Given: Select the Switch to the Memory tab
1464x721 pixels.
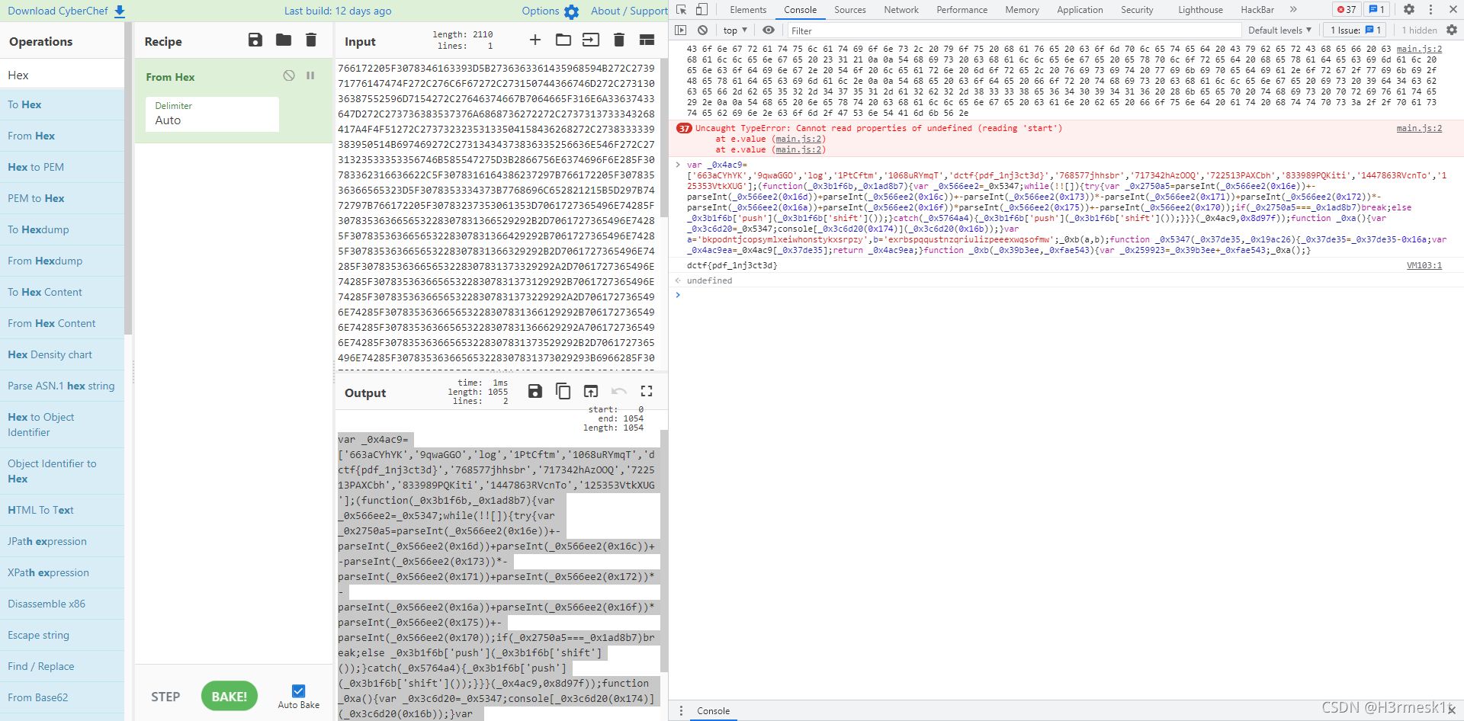Looking at the screenshot, I should pos(1022,10).
